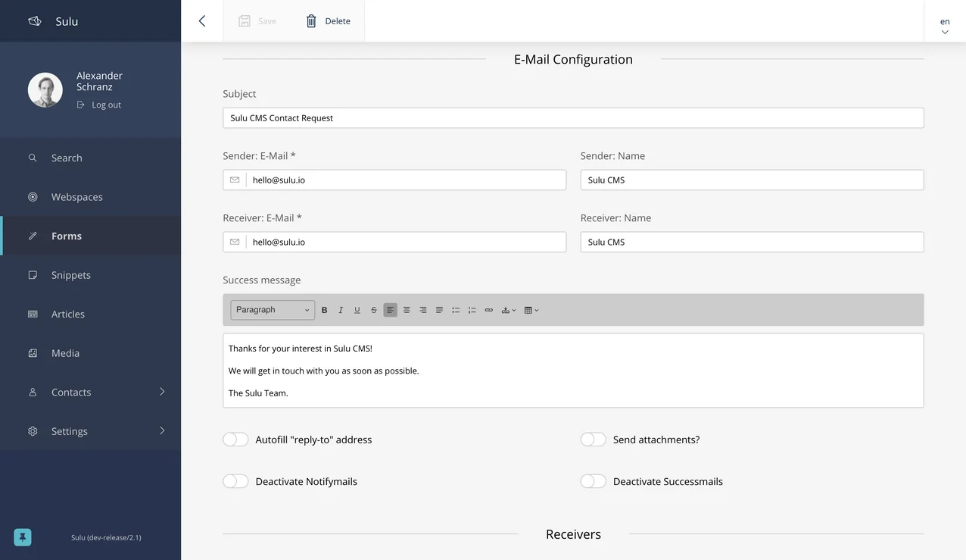Click the Subject input field
This screenshot has width=966, height=560.
click(573, 117)
